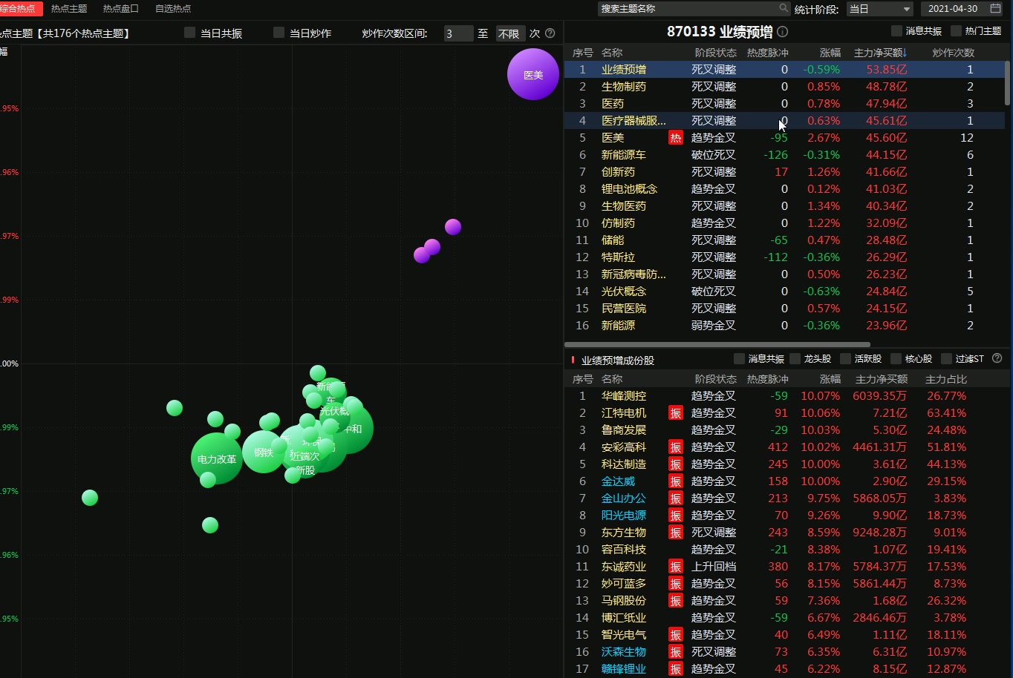Viewport: 1013px width, 678px height.
Task: Select the 特斯拉 theme row
Action: [784, 257]
